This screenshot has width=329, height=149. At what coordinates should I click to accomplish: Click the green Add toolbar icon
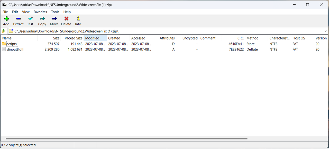tap(6, 18)
